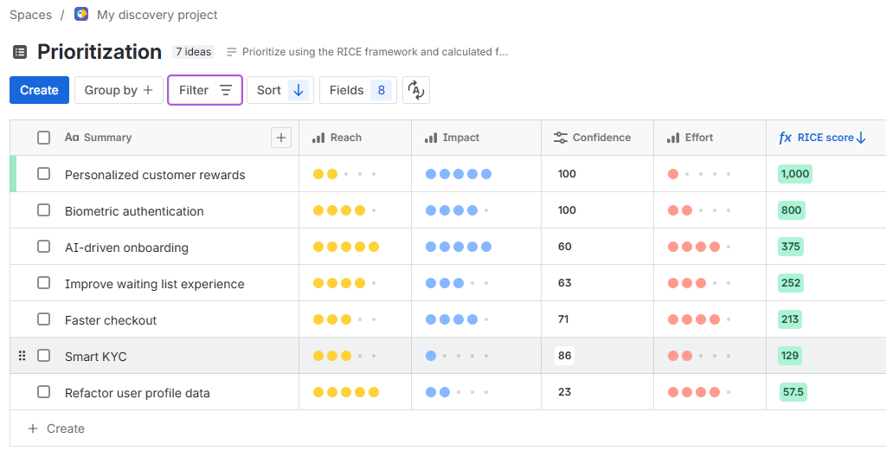Open the AI-driven onboarding idea
The height and width of the screenshot is (464, 886).
126,248
